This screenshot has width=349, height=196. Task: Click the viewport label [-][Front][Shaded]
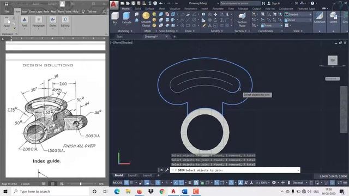(122, 42)
